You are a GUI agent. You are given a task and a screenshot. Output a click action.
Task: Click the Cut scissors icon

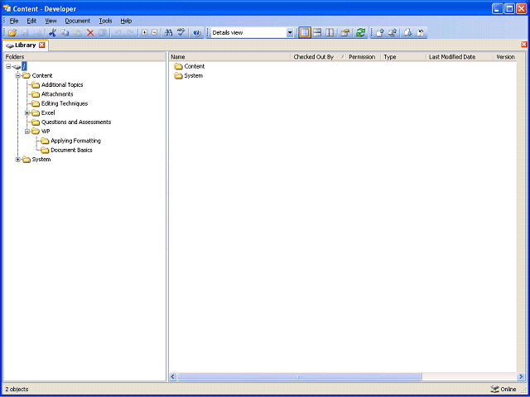coord(52,33)
